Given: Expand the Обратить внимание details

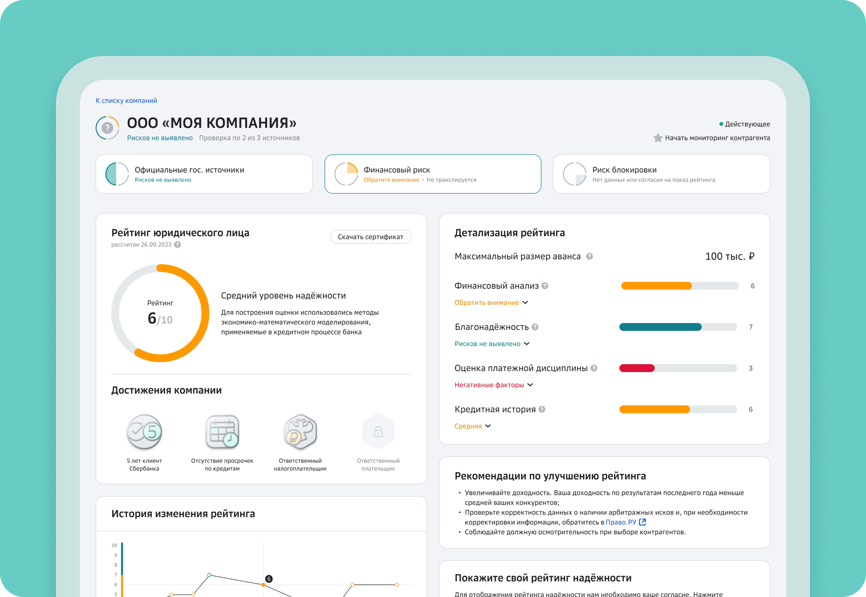Looking at the screenshot, I should point(491,303).
